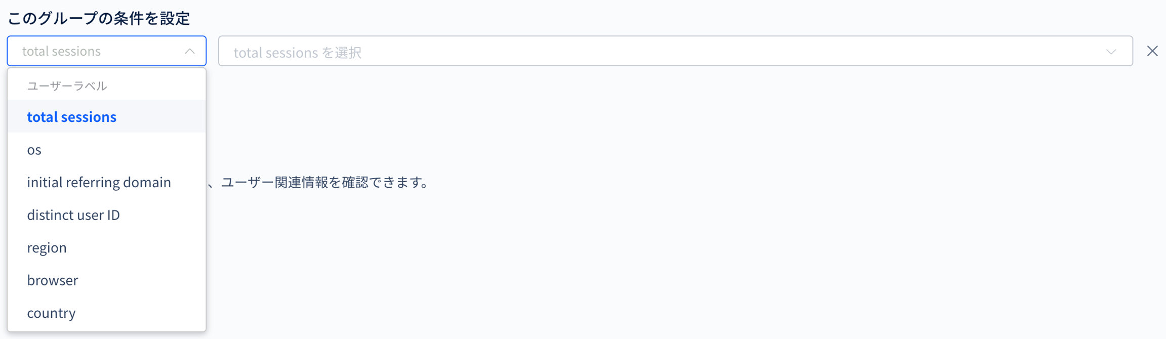Click the ユーザーラベル group header
1166x339 pixels.
pos(67,86)
